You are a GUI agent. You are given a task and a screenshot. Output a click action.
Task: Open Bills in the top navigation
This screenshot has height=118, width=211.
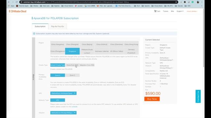172,11
